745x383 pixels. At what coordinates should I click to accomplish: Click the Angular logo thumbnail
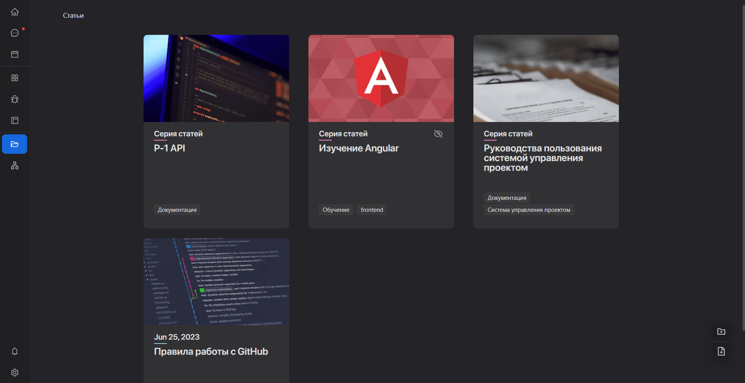pyautogui.click(x=381, y=78)
